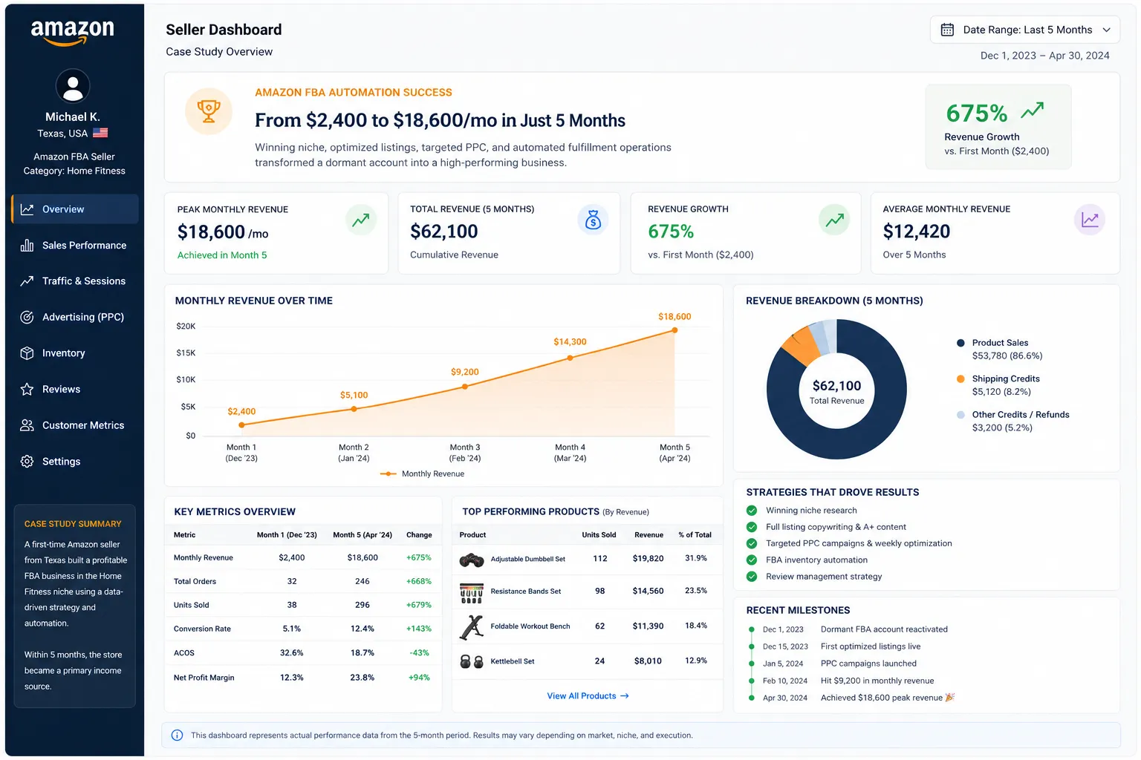Click the Foldable Workout Bench product image
The height and width of the screenshot is (760, 1141).
pyautogui.click(x=472, y=627)
